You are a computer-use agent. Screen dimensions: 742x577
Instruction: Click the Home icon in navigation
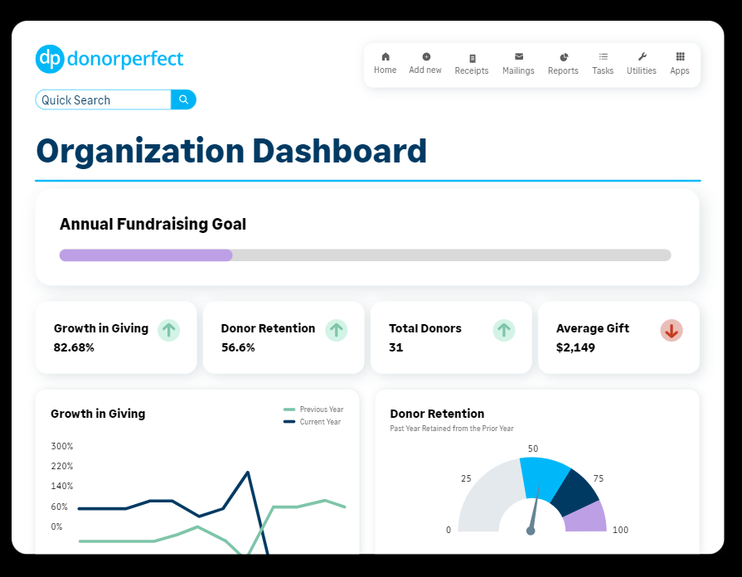coord(385,57)
